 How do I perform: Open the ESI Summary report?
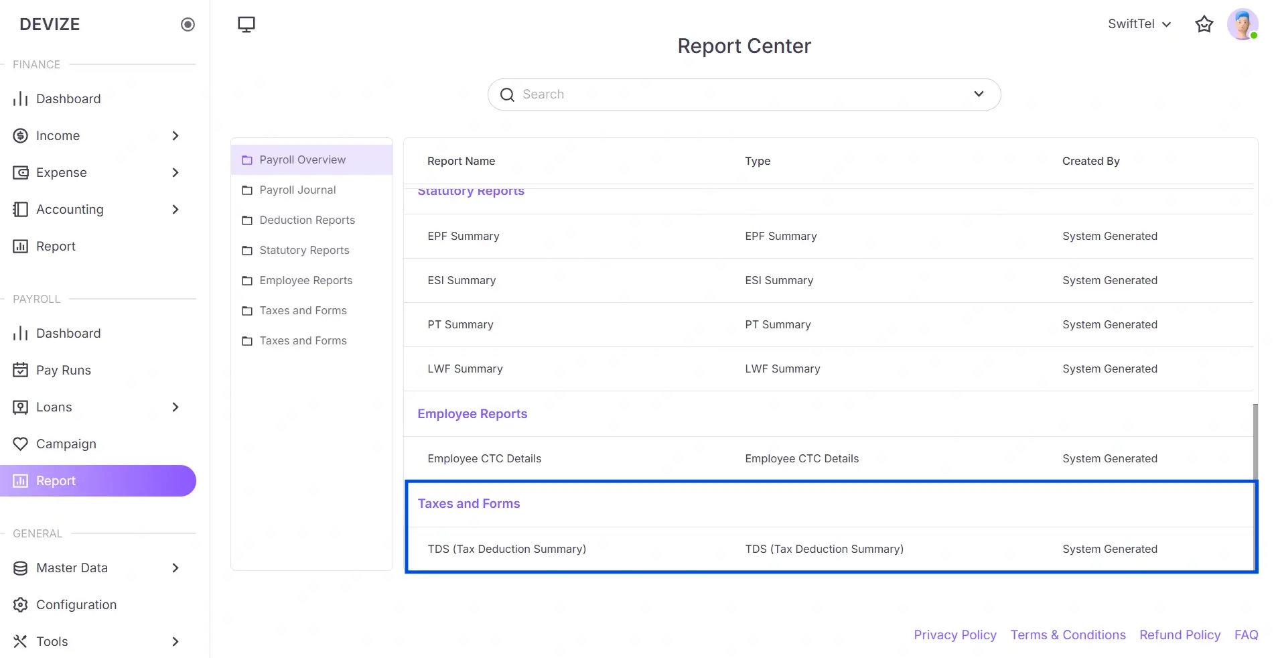(x=828, y=281)
